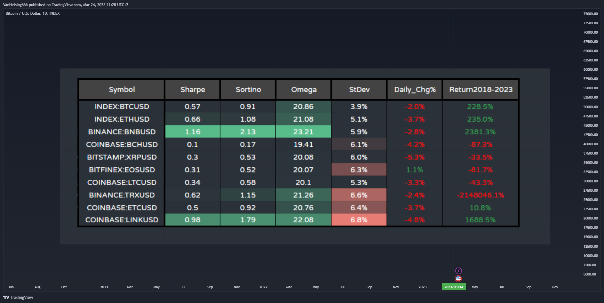Click EOSUSD StDev value 6.3%

[x=359, y=170]
